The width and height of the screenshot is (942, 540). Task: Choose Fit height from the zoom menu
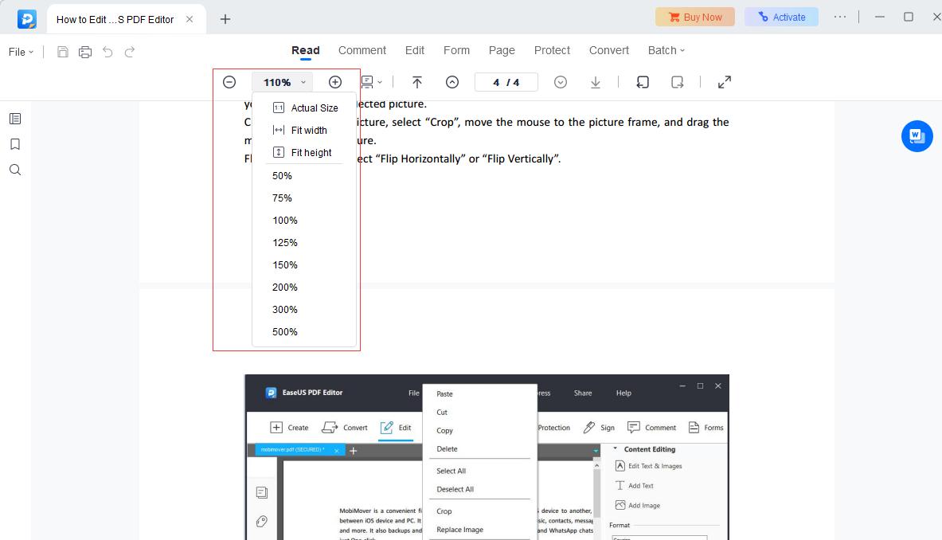point(305,153)
